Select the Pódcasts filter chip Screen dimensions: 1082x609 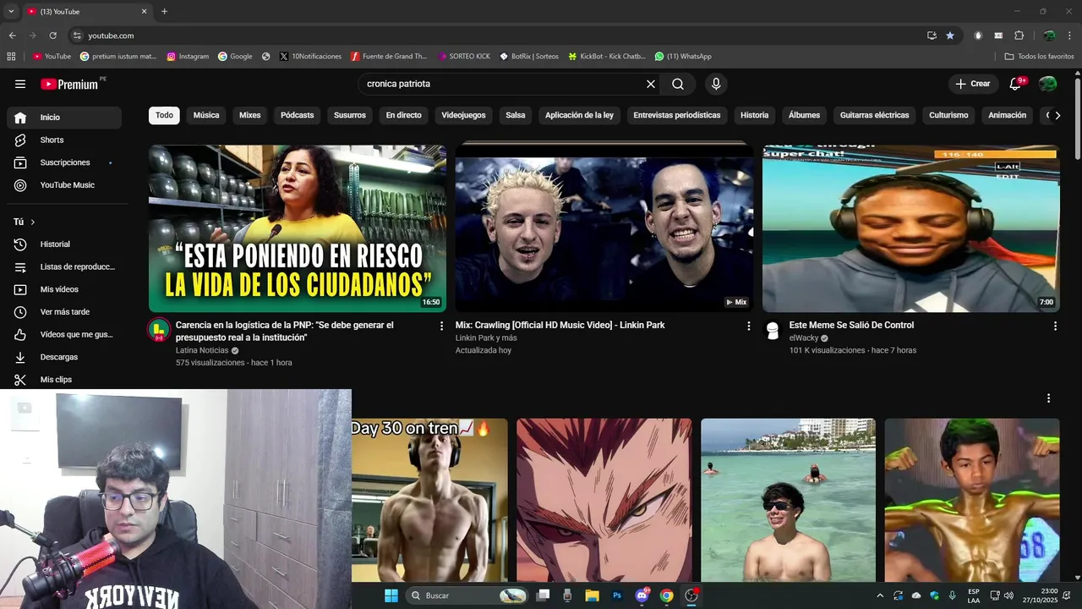[298, 115]
